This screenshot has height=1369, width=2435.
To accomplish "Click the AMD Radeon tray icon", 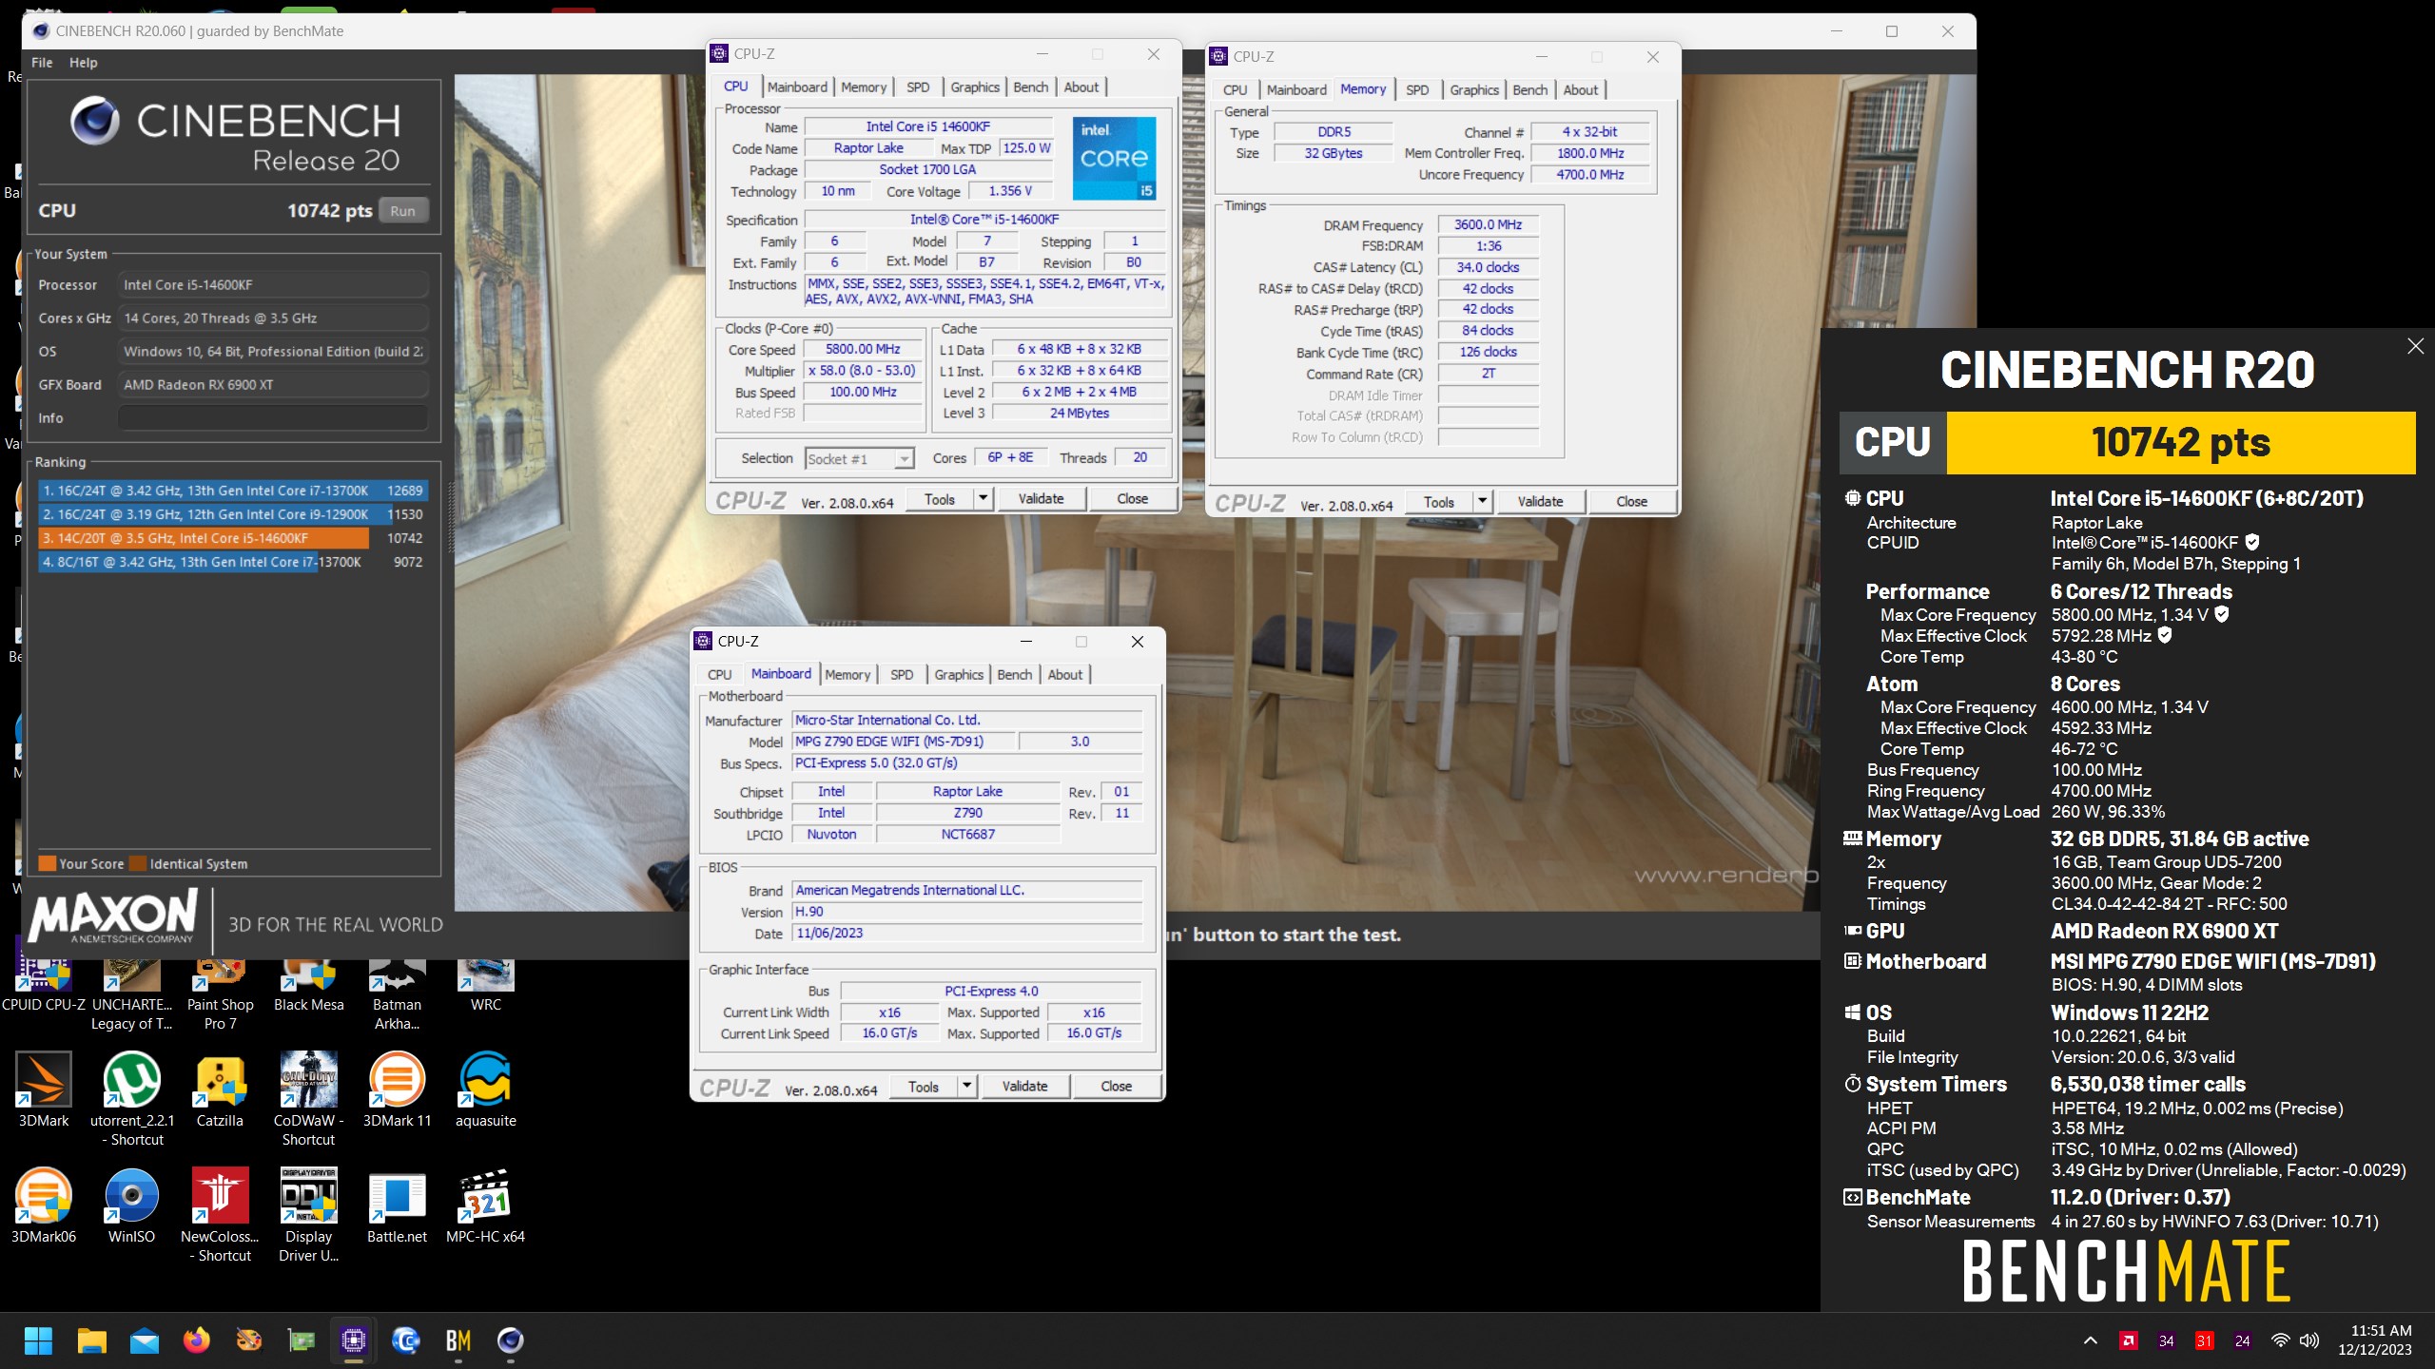I will point(2129,1340).
